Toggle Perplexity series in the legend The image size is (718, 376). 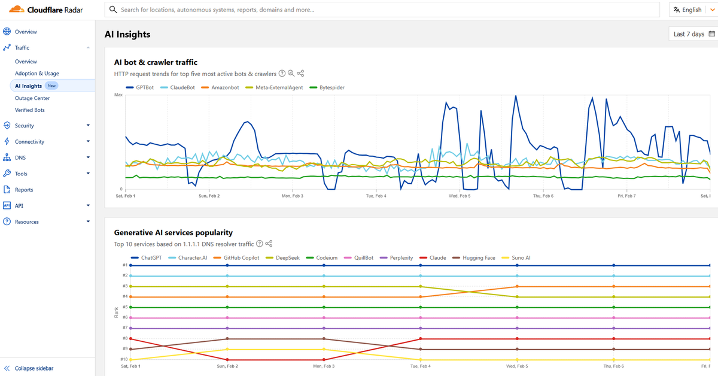click(397, 257)
